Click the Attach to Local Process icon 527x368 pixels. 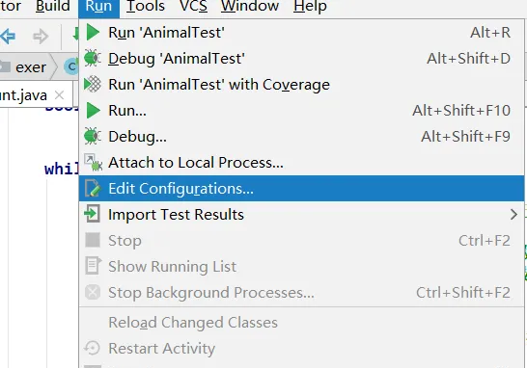pyautogui.click(x=93, y=163)
